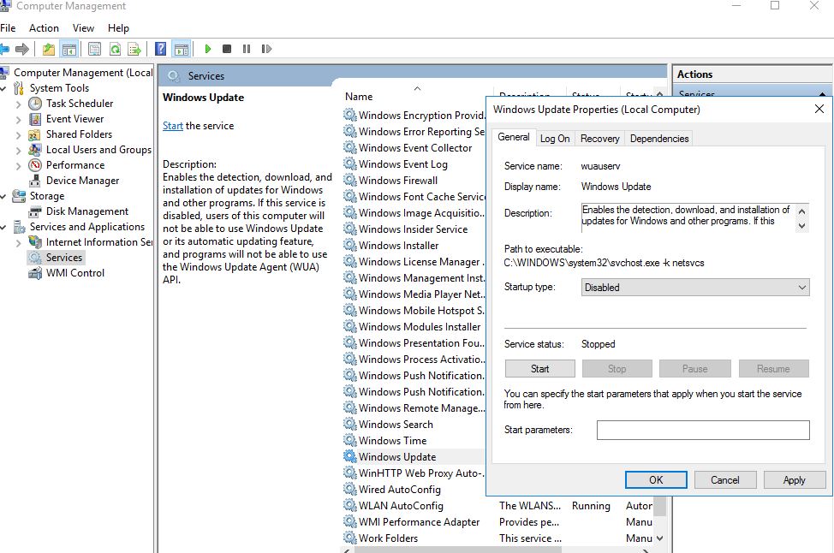834x553 pixels.
Task: Select the Windows Update service row
Action: point(414,457)
